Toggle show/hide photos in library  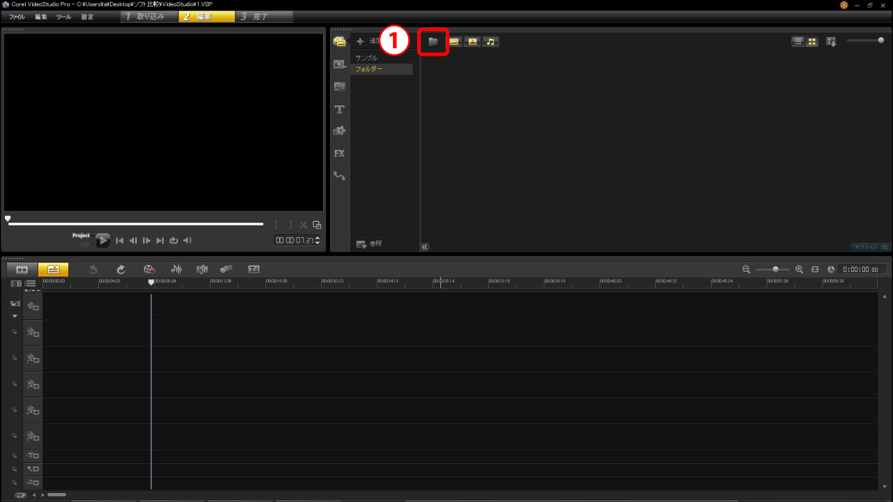click(x=472, y=42)
